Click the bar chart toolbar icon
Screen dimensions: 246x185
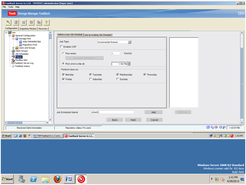(x=39, y=22)
